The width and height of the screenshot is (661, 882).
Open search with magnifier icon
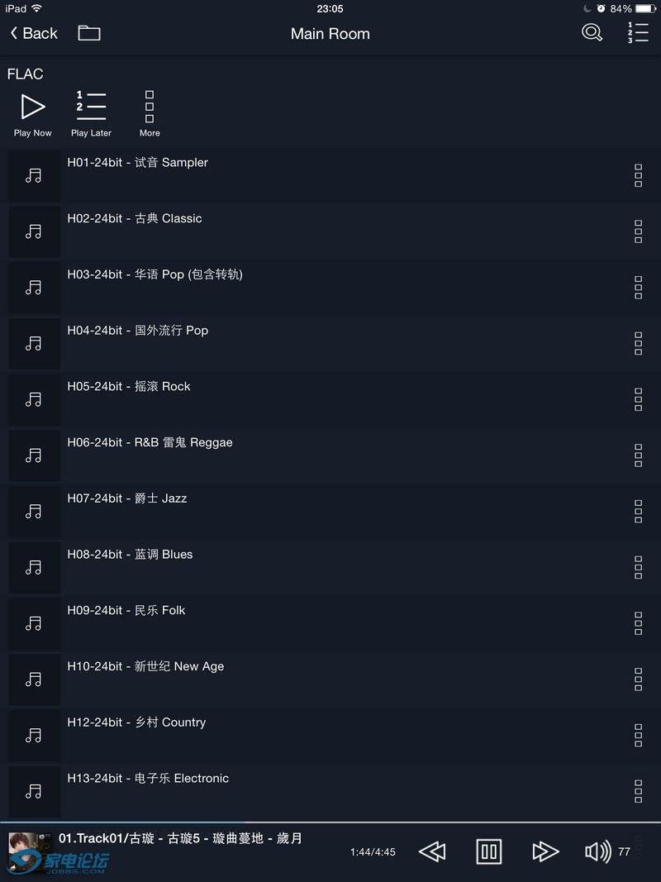point(592,33)
